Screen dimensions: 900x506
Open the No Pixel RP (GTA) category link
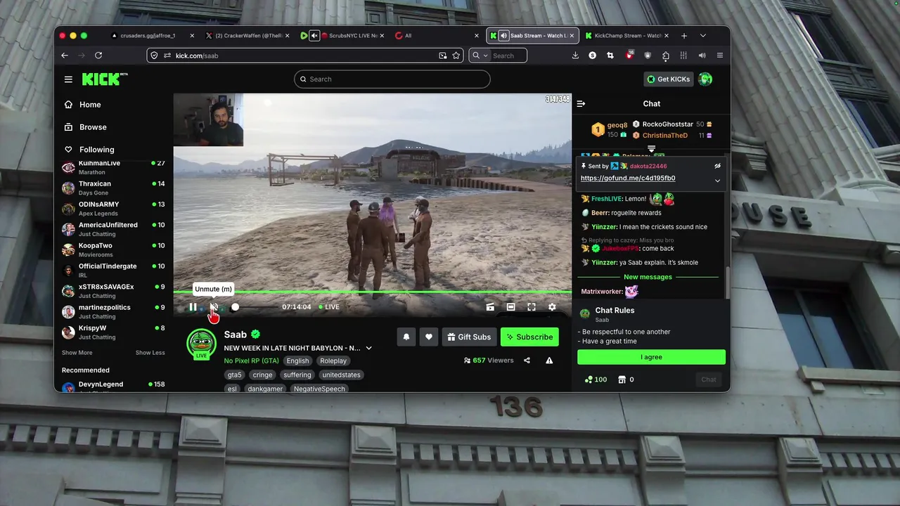coord(252,361)
